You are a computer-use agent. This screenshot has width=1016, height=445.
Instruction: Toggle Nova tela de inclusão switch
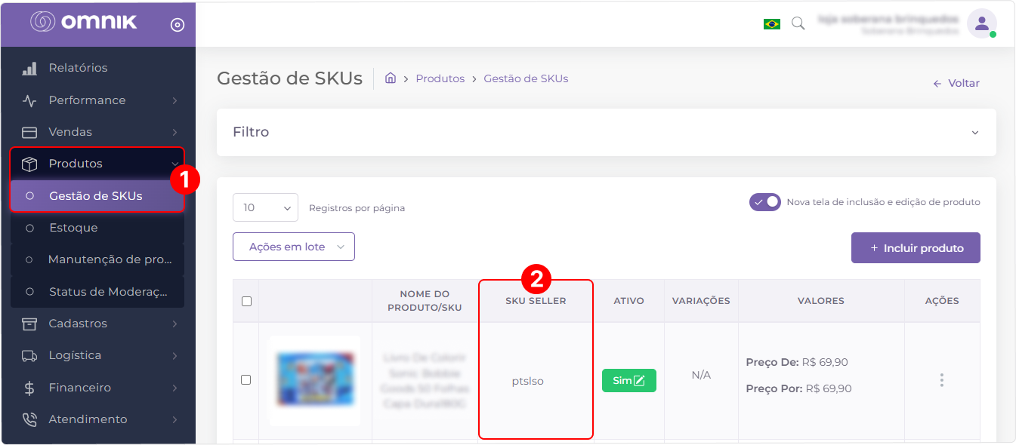pos(765,202)
